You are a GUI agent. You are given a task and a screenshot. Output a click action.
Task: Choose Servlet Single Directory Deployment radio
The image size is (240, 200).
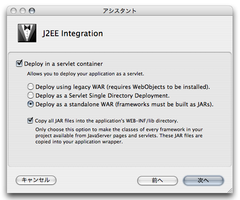[31, 95]
